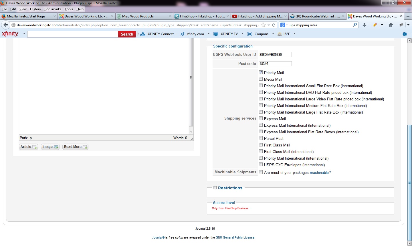Screen dimensions: 412x246
Task: Enable the Media Mail checkbox
Action: click(261, 79)
